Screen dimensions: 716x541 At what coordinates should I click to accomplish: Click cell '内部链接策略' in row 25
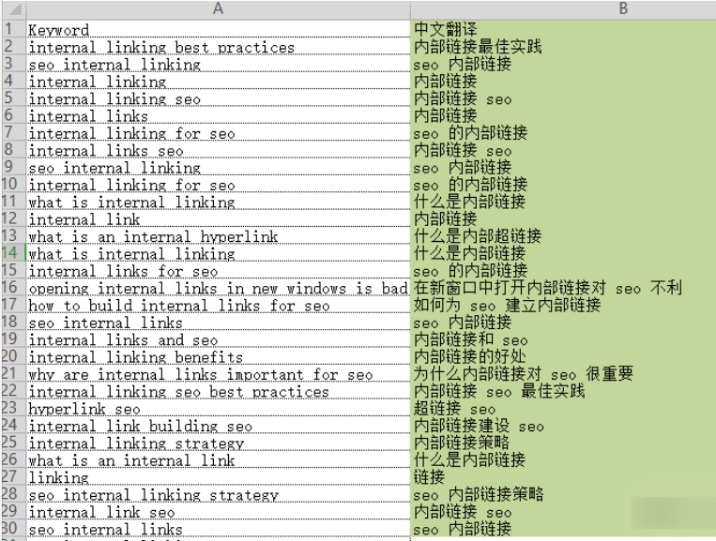(563, 442)
